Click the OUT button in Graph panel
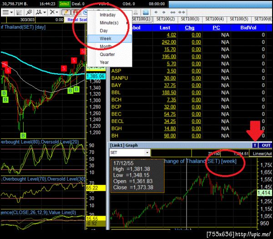Screen dimensions: 273x239 266,145
